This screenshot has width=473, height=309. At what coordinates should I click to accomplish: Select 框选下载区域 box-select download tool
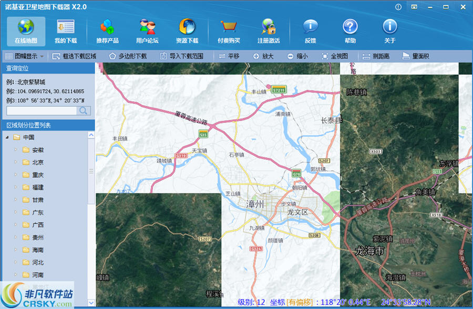(74, 56)
